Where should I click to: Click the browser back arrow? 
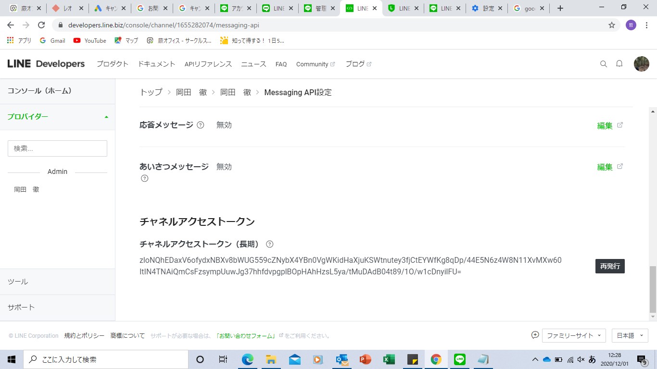click(x=11, y=25)
